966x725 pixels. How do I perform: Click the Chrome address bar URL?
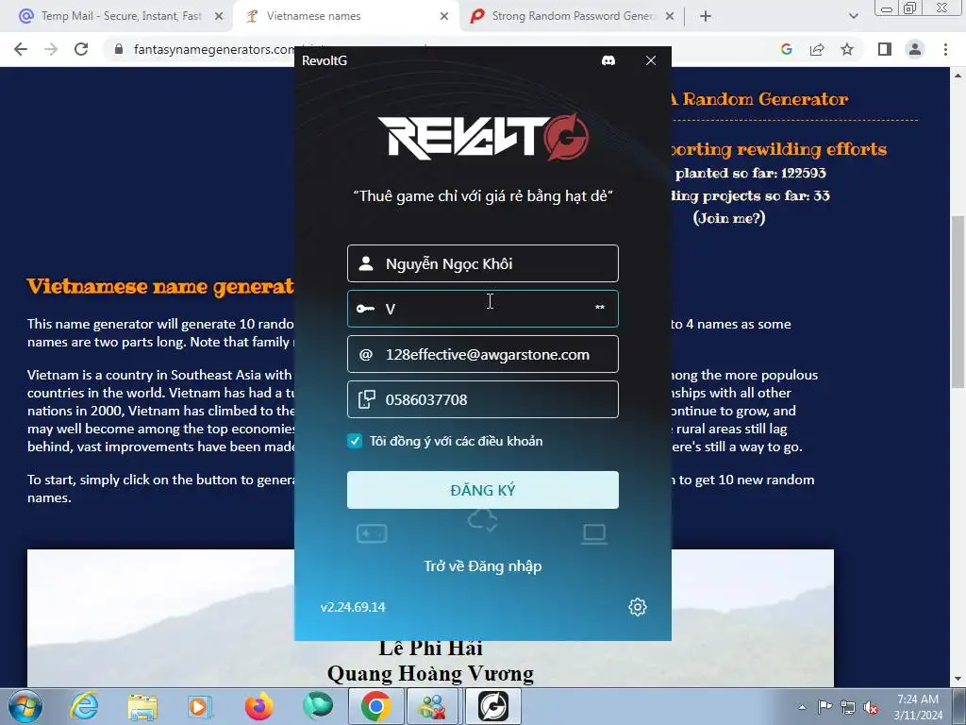[214, 49]
